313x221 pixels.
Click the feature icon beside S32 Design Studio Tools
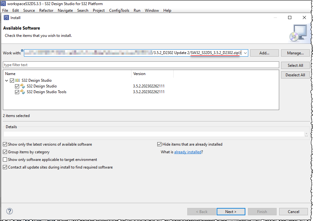click(x=23, y=92)
